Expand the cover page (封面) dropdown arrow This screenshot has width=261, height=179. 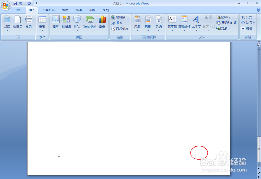[7, 30]
